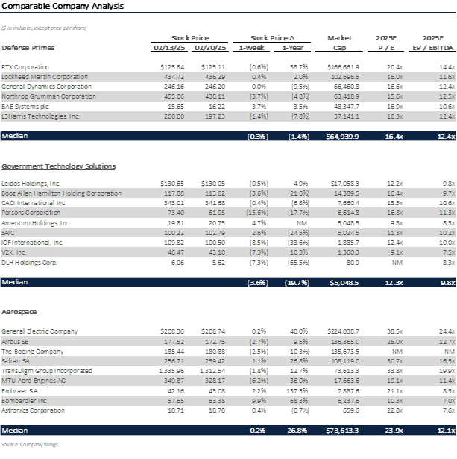
Task: Select the Source: Company filings footnote
Action: coord(31,444)
